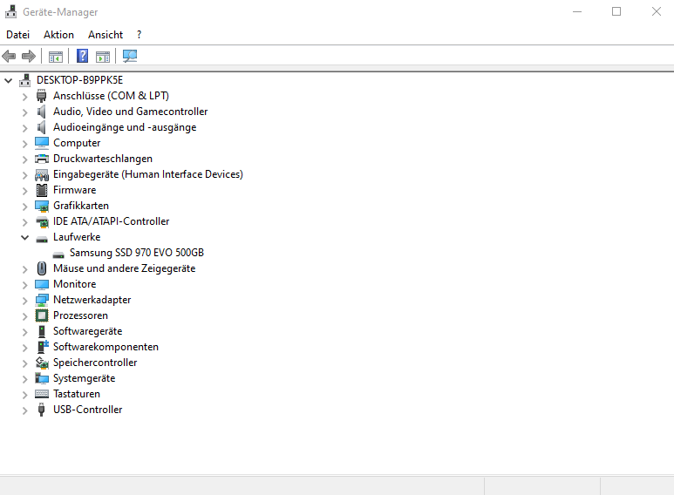The height and width of the screenshot is (495, 674).
Task: Expand the USB-Controller category
Action: [x=25, y=410]
